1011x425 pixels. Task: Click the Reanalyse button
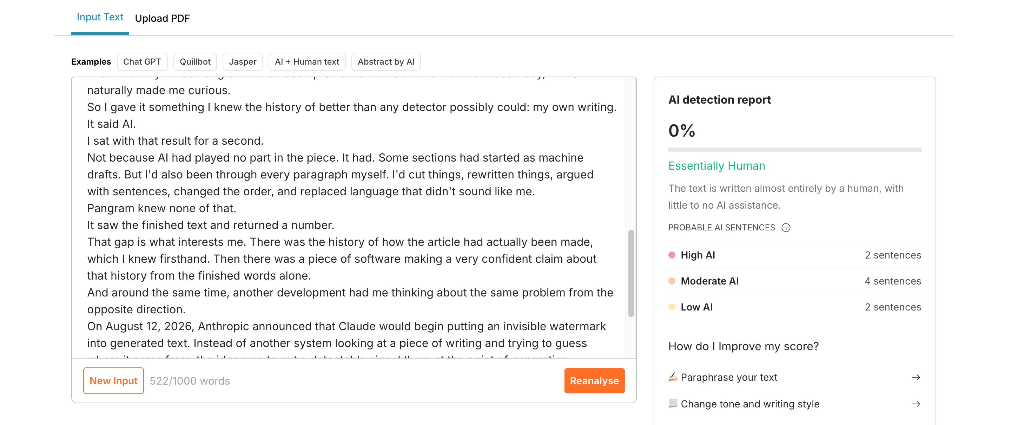(x=594, y=381)
